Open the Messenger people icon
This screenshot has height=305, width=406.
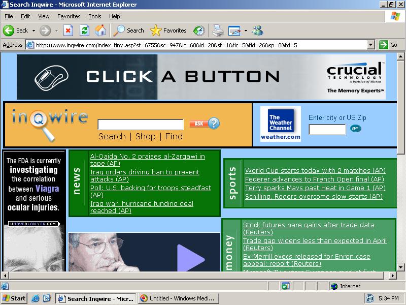click(258, 30)
